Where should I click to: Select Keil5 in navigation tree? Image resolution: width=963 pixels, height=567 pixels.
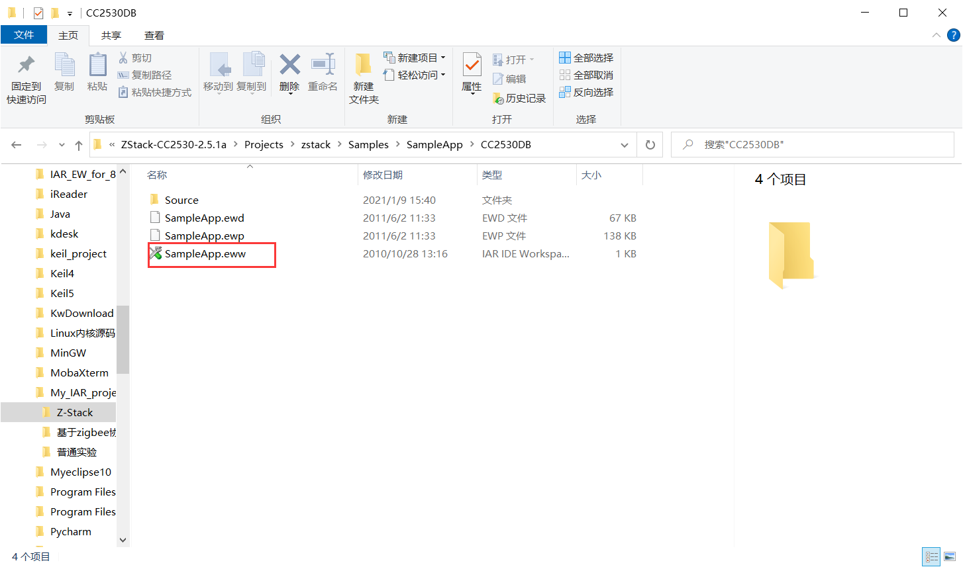click(62, 293)
